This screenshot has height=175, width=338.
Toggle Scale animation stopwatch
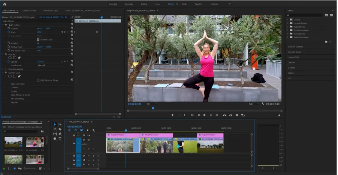(9, 32)
